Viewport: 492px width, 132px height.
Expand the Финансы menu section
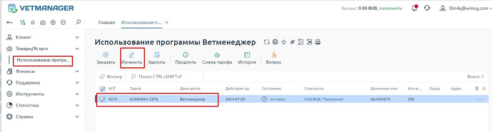coord(43,71)
